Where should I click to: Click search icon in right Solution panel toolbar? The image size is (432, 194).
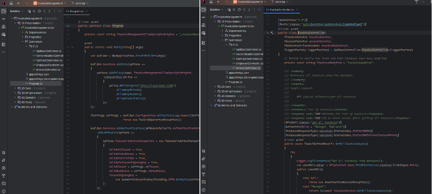pyautogui.click(x=234, y=10)
